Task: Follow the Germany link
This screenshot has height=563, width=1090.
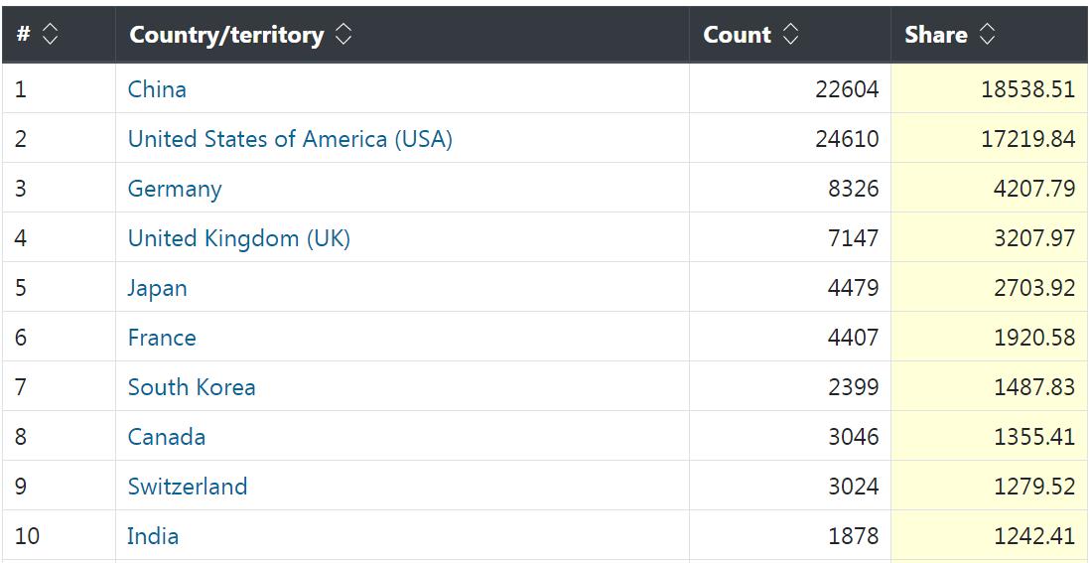Action: pyautogui.click(x=175, y=189)
